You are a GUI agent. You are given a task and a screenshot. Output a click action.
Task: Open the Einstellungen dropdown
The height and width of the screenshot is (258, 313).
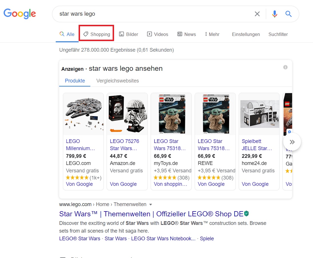tap(246, 34)
